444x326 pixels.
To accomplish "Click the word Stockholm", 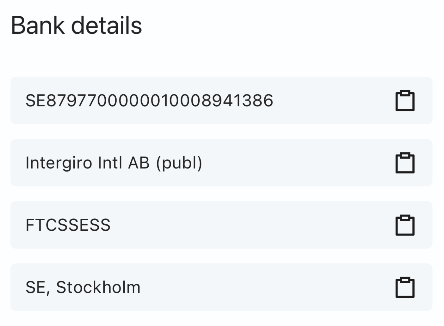I will point(98,287).
